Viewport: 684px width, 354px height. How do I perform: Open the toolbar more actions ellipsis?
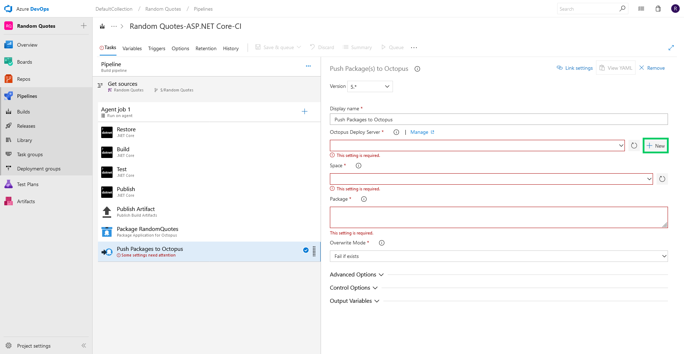pos(414,47)
